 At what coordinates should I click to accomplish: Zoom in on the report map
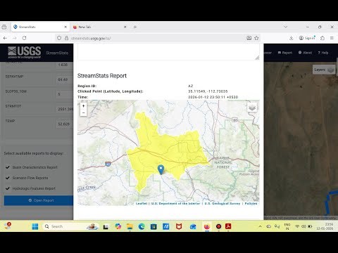(83, 106)
